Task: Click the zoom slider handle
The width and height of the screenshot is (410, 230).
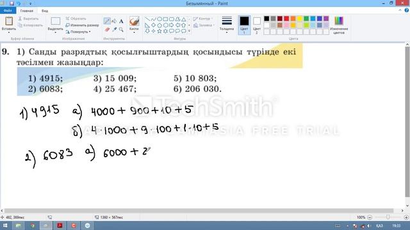Action: (388, 217)
